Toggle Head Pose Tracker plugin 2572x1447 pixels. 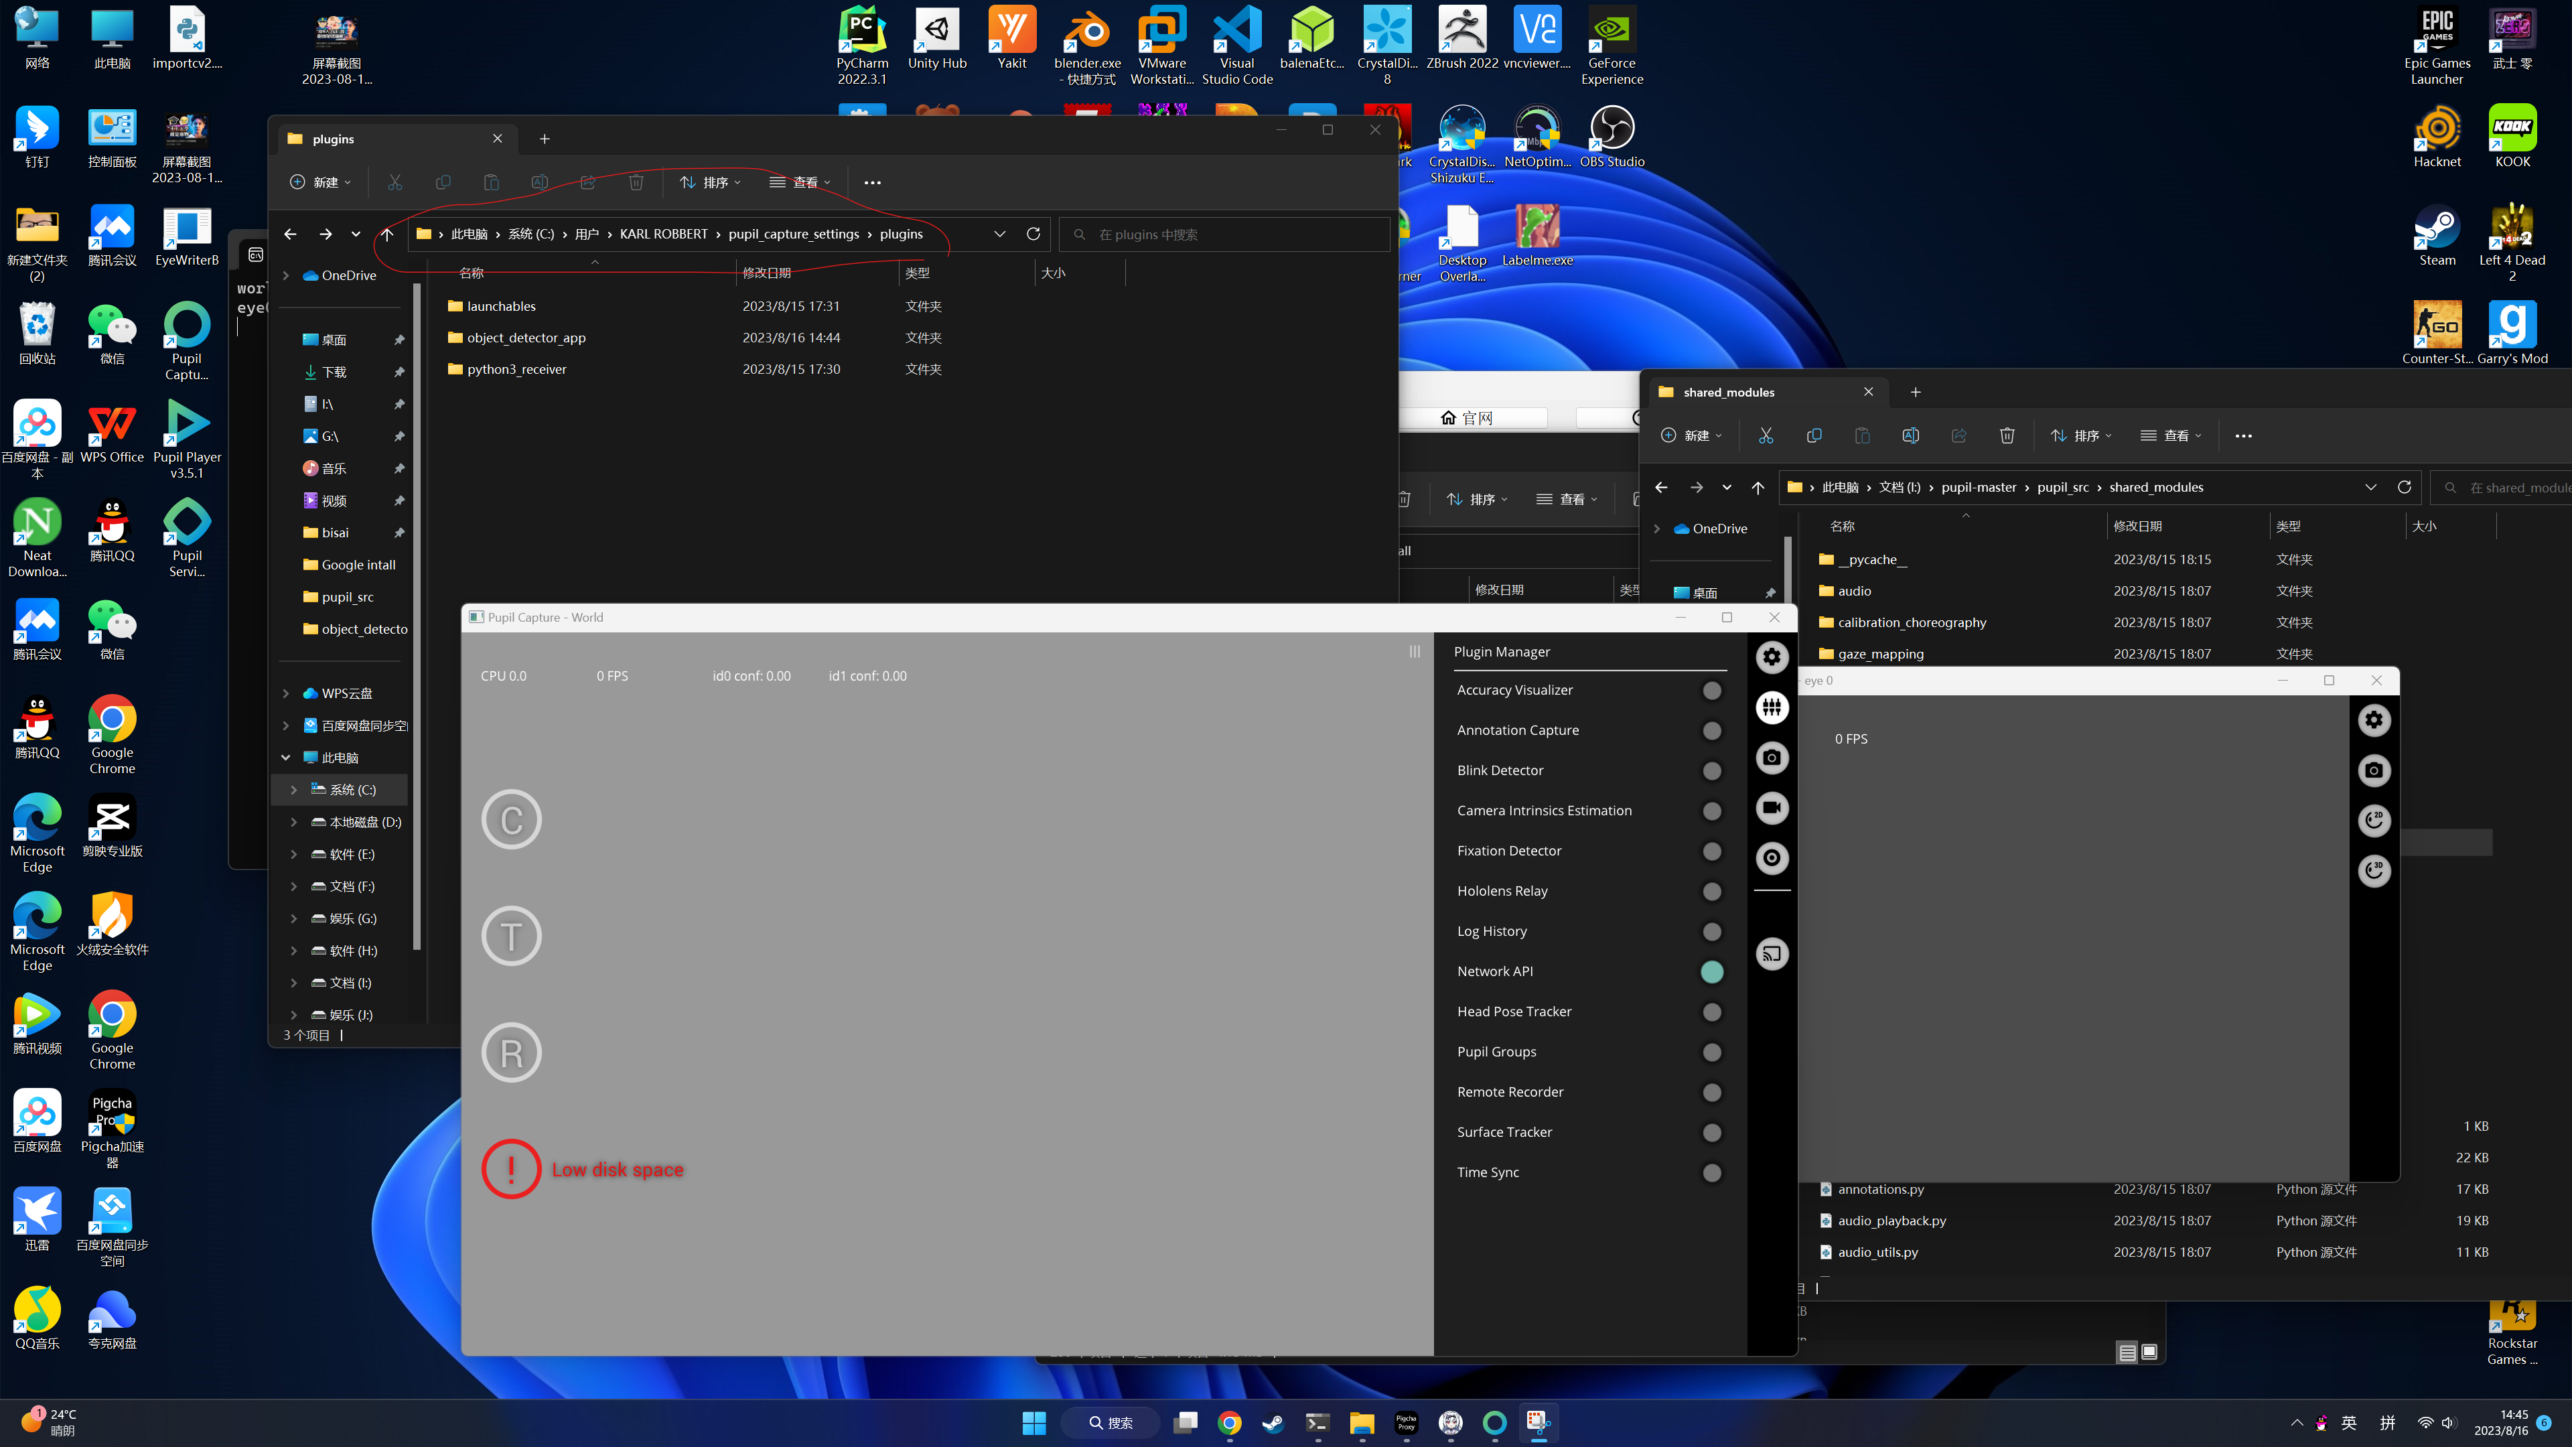click(x=1711, y=1013)
